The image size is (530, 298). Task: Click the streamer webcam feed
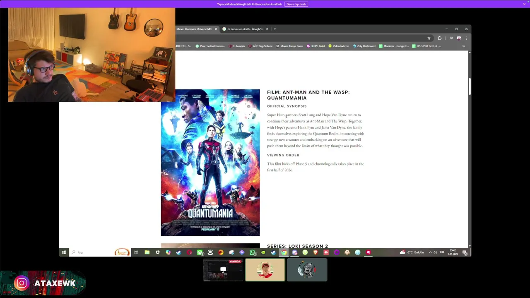(x=92, y=55)
